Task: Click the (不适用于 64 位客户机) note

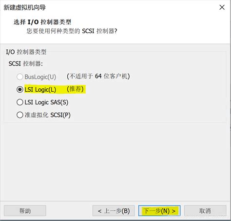Action: 98,76
